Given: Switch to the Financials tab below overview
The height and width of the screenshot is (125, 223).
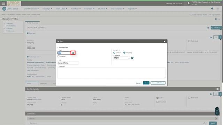Looking at the screenshot, I should point(43,84).
